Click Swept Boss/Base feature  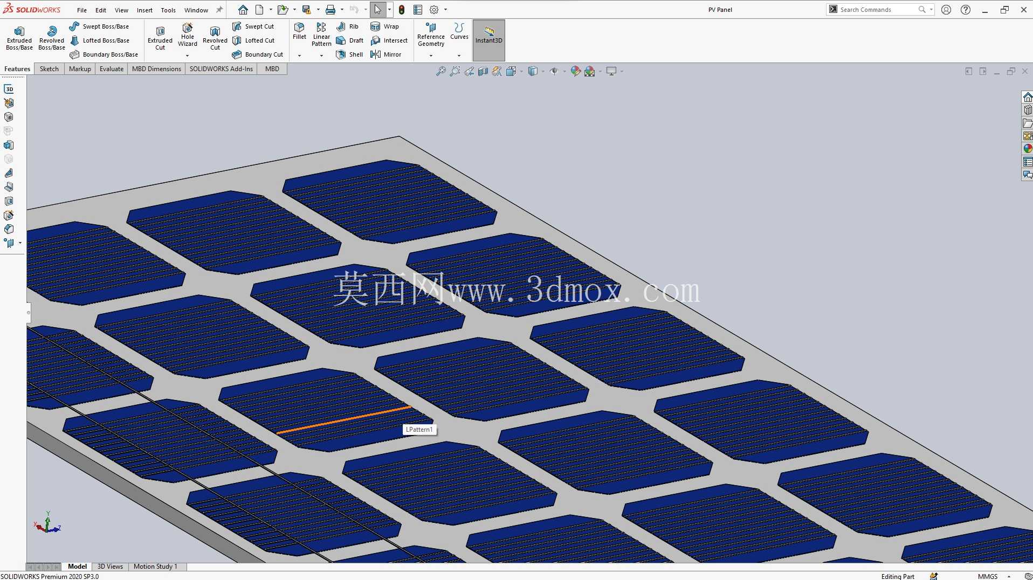tap(99, 26)
